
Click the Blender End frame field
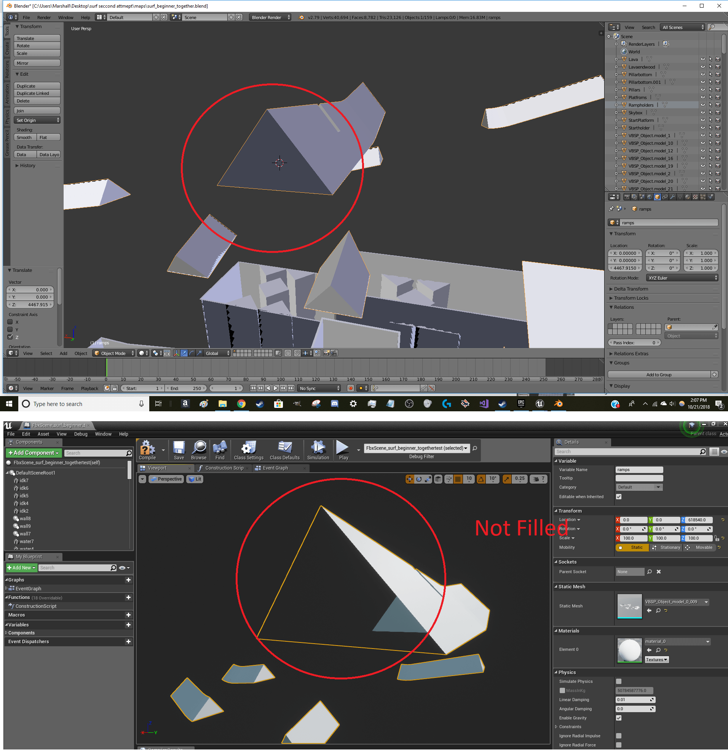coord(186,388)
